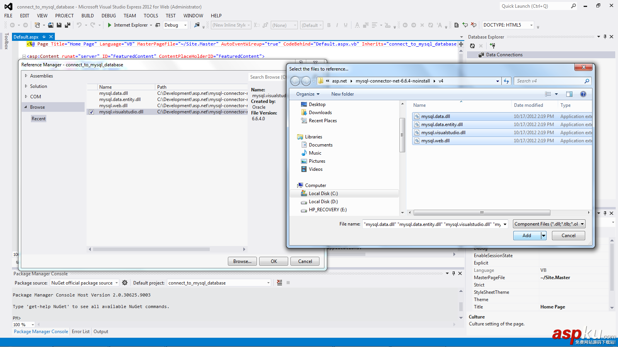
Task: Open the Toolbox side tab
Action: (x=6, y=41)
